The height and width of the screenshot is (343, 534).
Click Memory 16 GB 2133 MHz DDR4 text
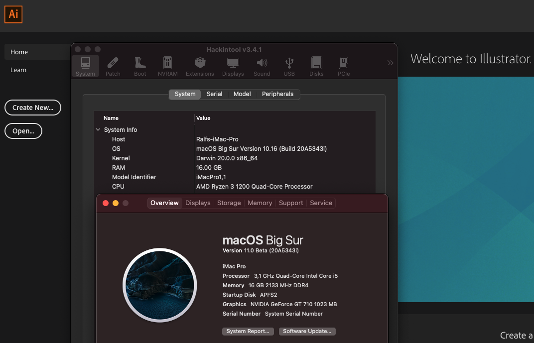pyautogui.click(x=266, y=285)
